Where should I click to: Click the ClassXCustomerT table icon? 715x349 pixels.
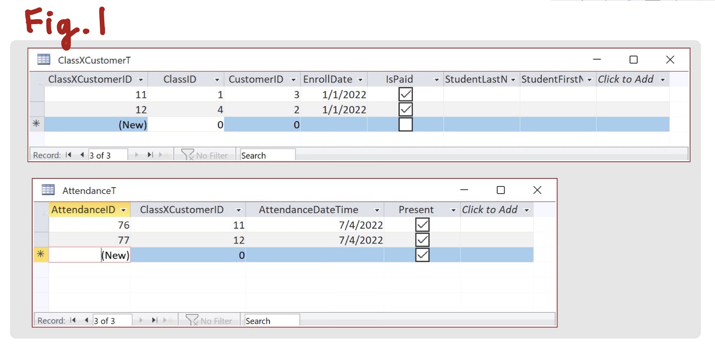point(44,59)
